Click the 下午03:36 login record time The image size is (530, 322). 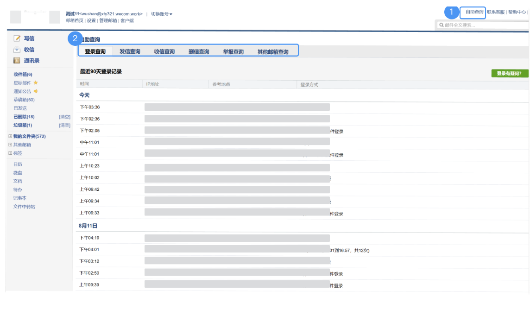point(89,107)
